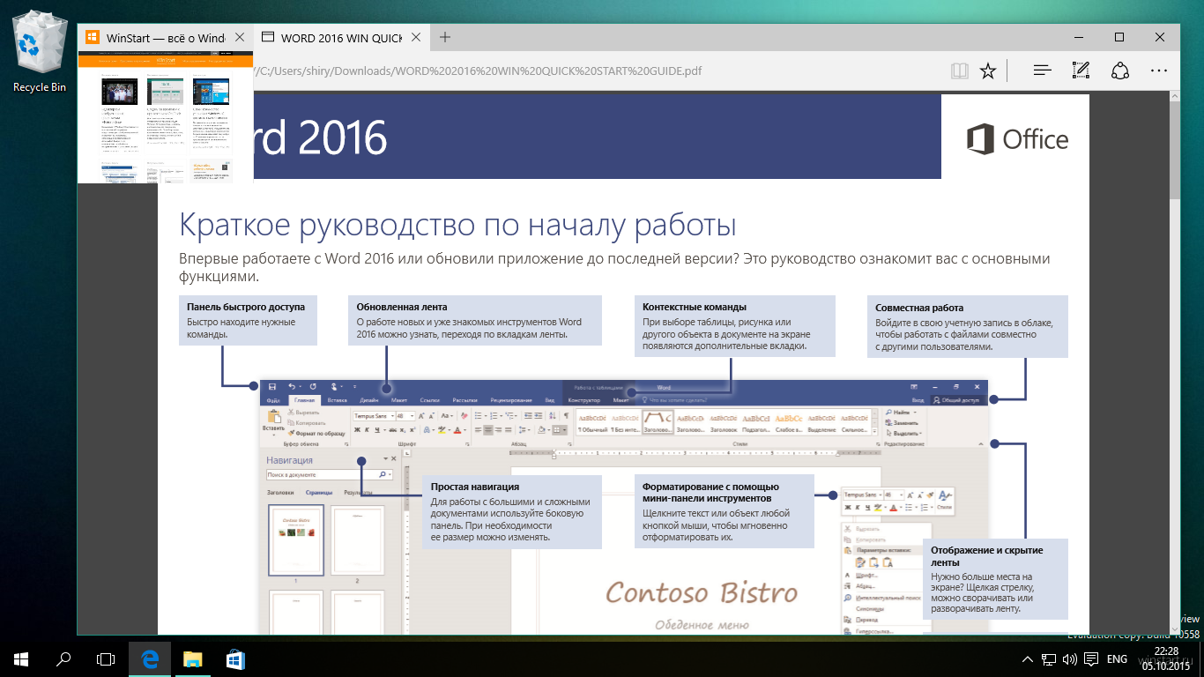Click Вход sign-in link in Word
Image resolution: width=1204 pixels, height=677 pixels.
pos(918,400)
